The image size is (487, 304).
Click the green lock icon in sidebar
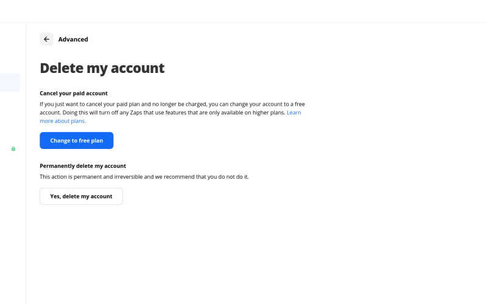click(x=13, y=148)
